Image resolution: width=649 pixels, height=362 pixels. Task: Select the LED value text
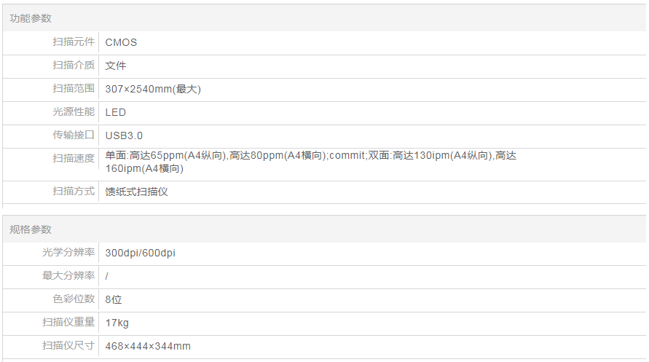point(116,112)
